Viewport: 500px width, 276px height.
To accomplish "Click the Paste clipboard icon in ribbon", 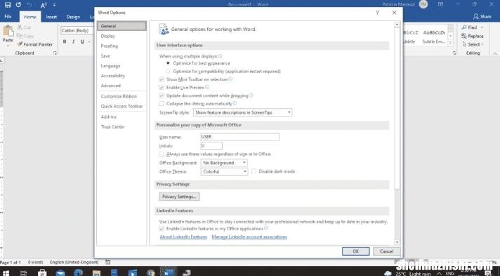I will point(8,32).
